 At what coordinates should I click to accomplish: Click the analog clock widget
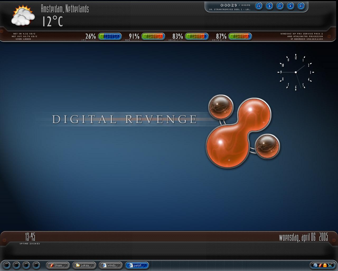[296, 72]
